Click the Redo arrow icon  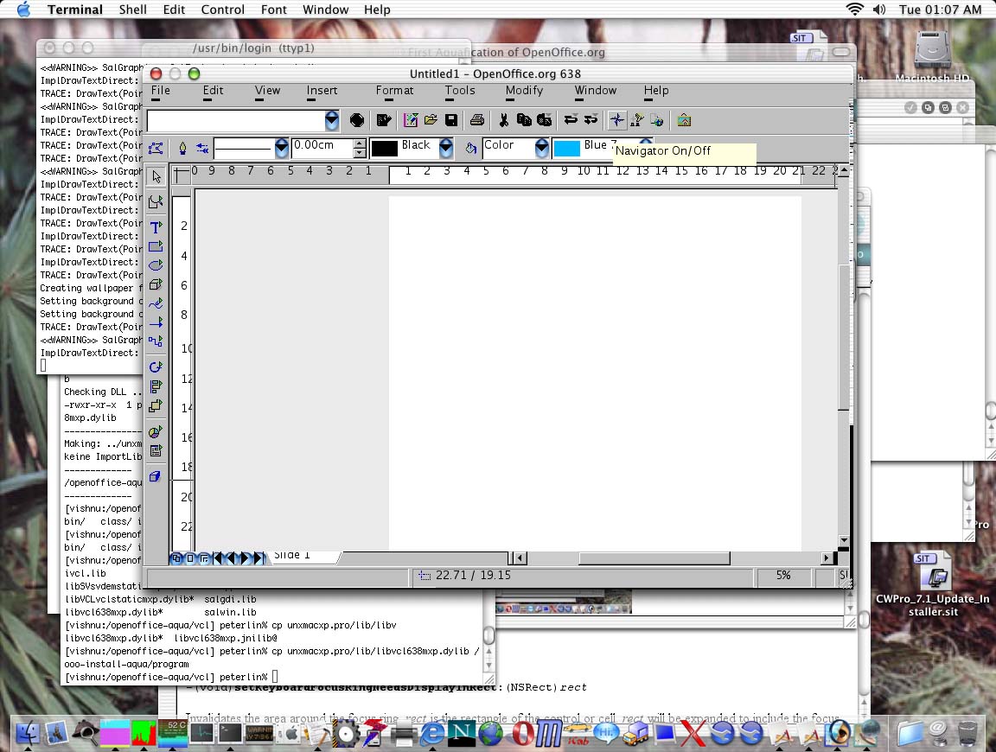coord(591,119)
